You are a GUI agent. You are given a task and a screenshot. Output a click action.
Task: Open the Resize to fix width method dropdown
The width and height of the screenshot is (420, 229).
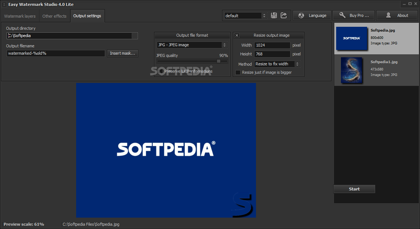pos(277,64)
